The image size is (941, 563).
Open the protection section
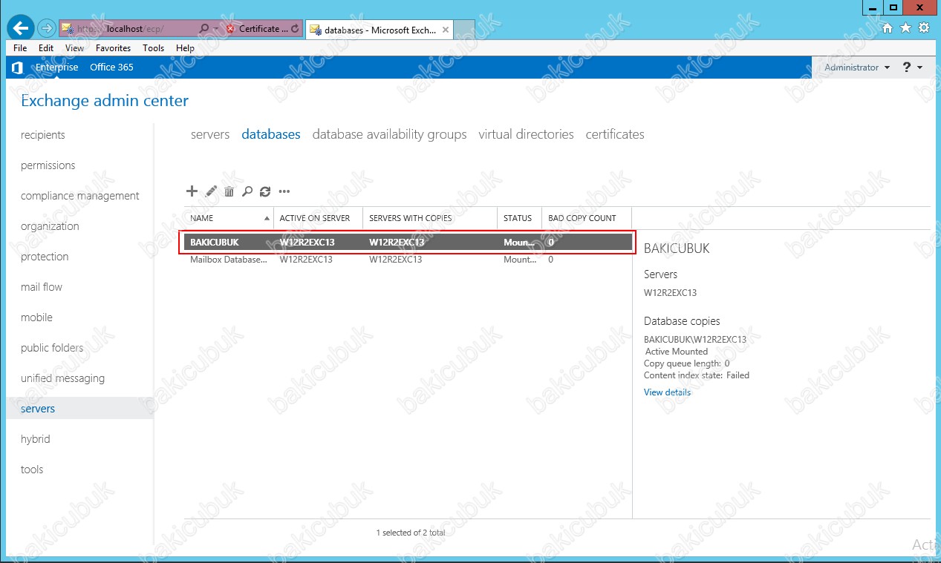click(x=45, y=257)
